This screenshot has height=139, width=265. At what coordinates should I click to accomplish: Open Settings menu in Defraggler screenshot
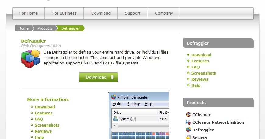[x=134, y=104]
